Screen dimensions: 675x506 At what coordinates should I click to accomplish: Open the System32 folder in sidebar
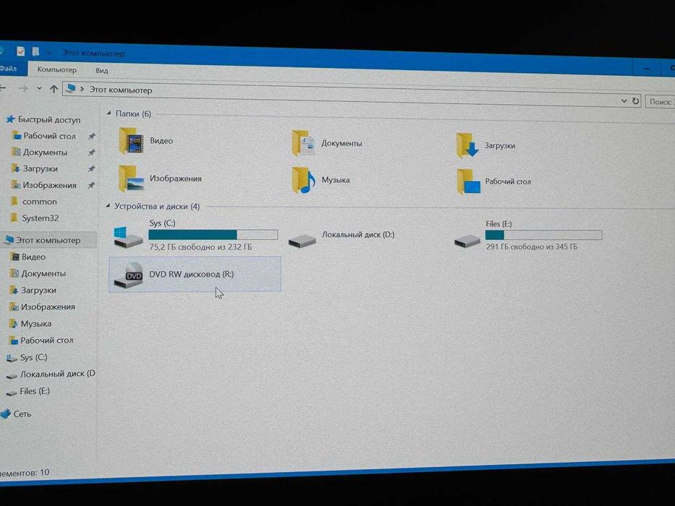[41, 218]
